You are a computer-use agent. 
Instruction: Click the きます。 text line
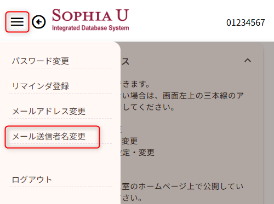tap(136, 84)
